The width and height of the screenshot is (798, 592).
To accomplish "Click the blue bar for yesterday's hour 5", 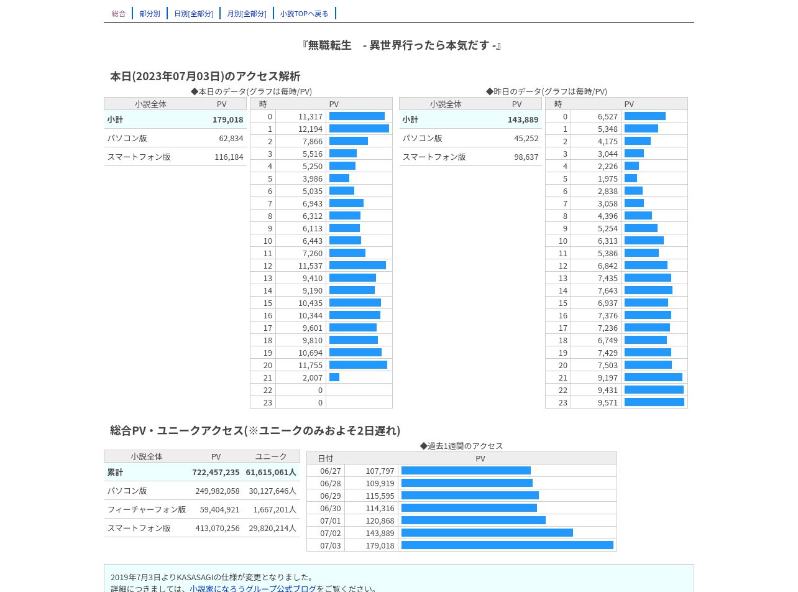I will point(631,178).
